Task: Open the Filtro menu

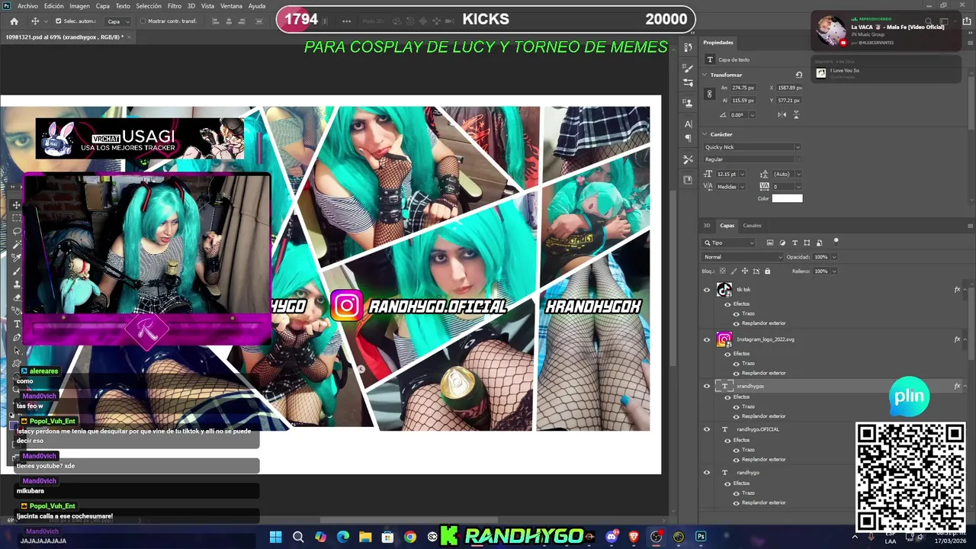Action: coord(174,6)
